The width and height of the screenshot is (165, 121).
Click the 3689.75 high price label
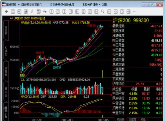tap(40, 53)
